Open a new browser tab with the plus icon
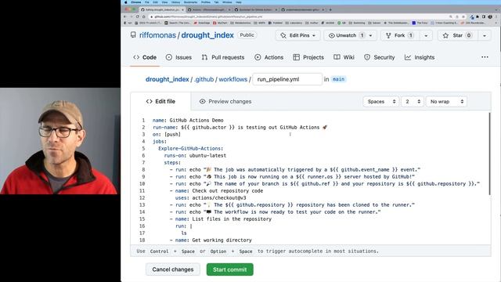This screenshot has width=501, height=282. 330,9
